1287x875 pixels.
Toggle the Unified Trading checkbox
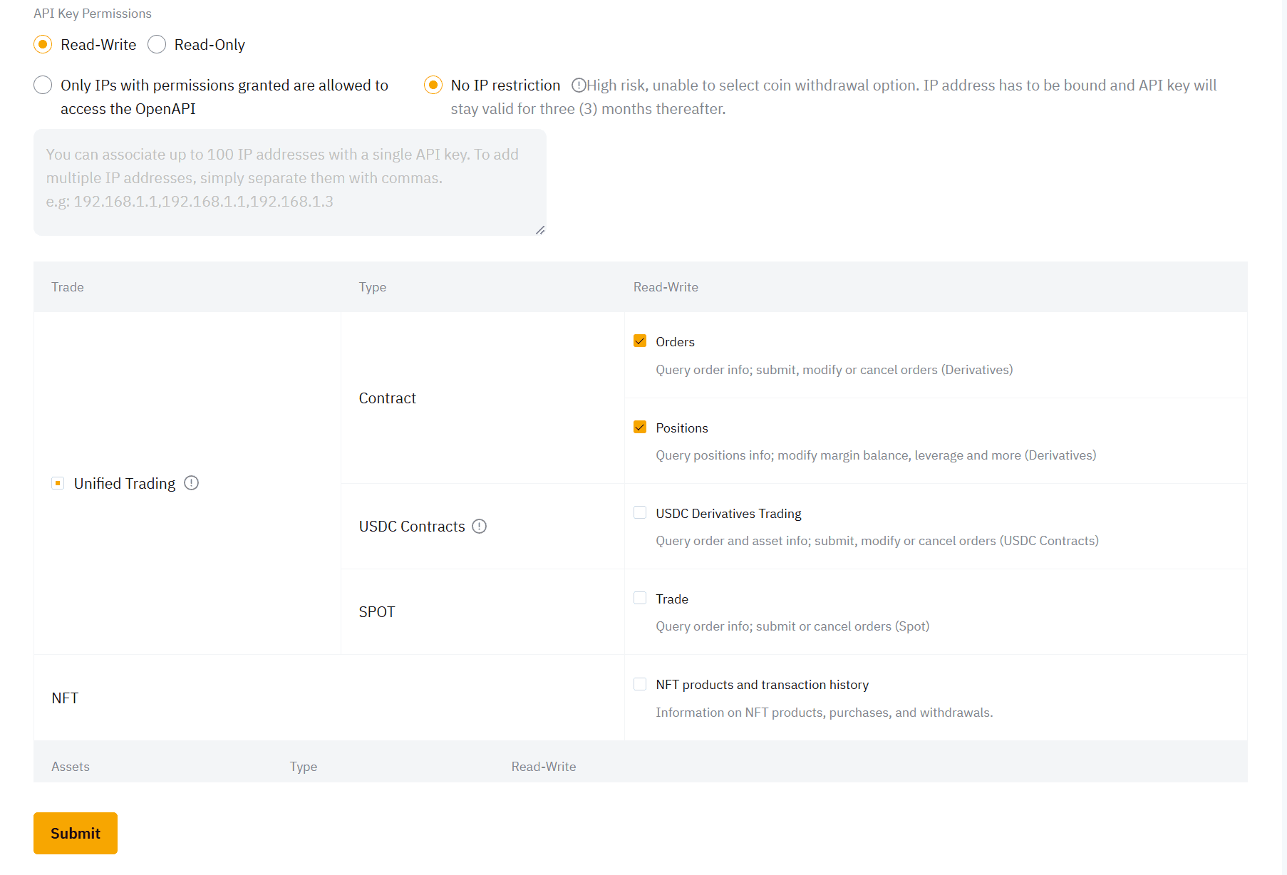(58, 483)
